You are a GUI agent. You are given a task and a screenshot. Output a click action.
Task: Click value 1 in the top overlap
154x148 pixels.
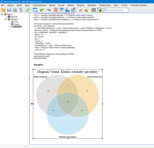[68, 86]
